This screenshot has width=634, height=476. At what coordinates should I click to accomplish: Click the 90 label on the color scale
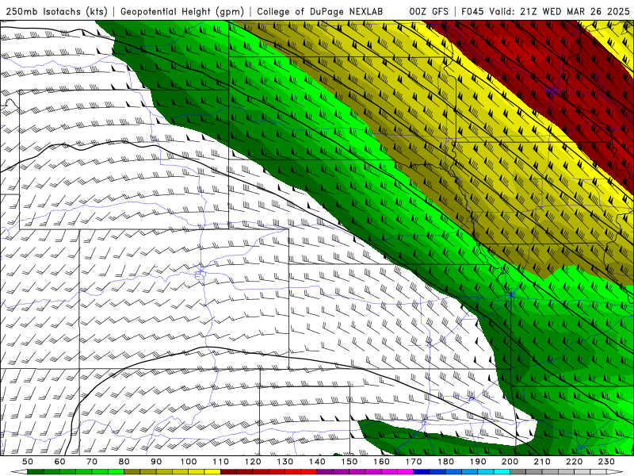(x=156, y=462)
